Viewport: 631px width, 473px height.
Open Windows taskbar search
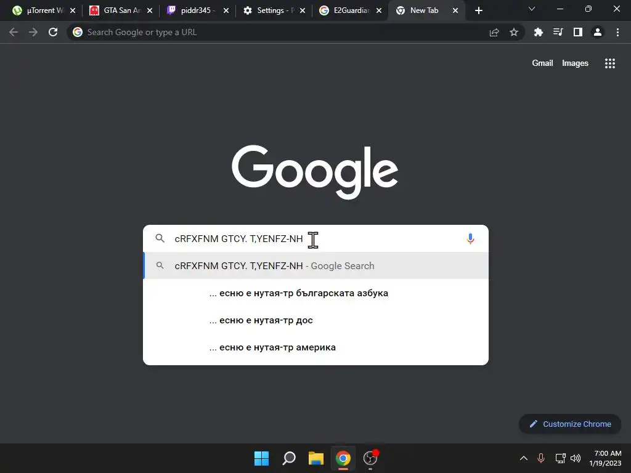coord(289,458)
